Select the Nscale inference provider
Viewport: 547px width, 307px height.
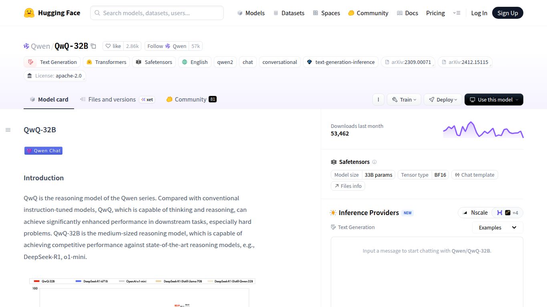[475, 213]
